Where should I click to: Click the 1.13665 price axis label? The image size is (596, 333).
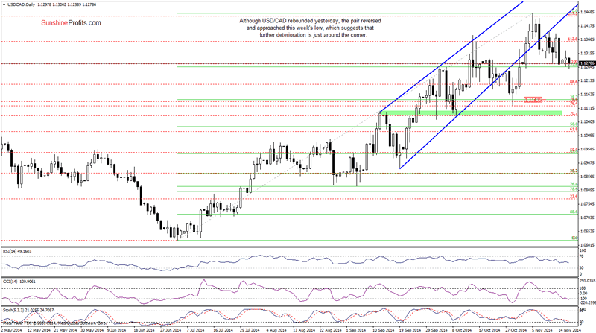[587, 39]
